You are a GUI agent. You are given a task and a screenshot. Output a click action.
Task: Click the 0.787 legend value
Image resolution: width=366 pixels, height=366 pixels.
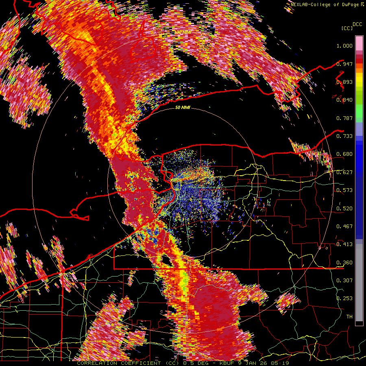click(344, 118)
